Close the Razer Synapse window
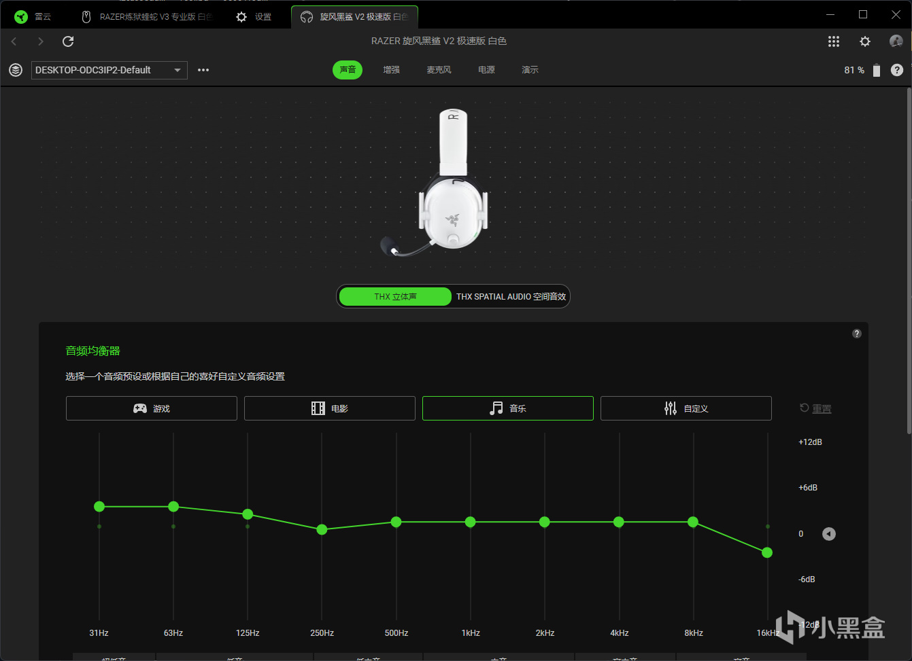 896,14
